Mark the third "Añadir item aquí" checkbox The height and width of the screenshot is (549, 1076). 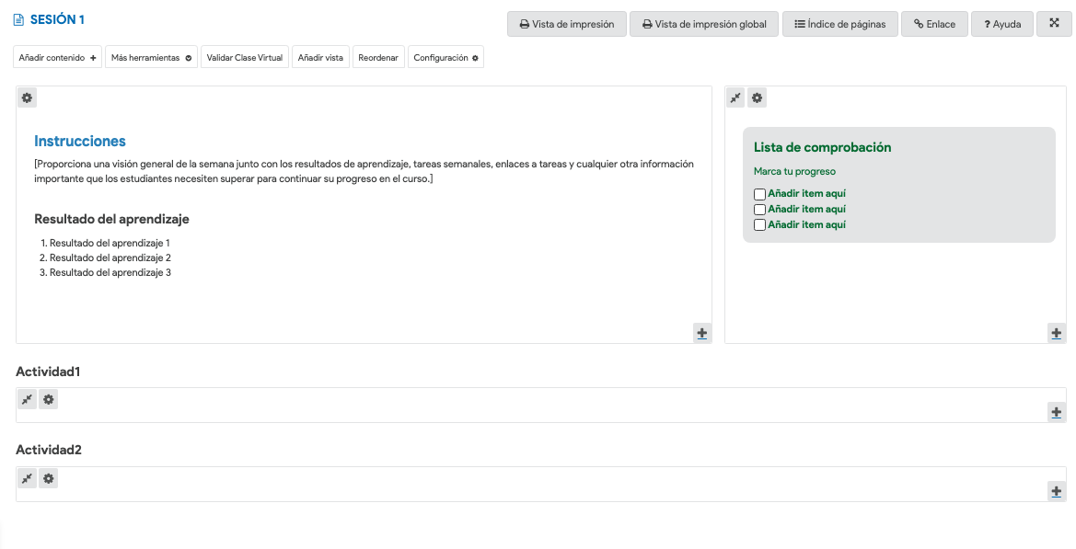(759, 225)
